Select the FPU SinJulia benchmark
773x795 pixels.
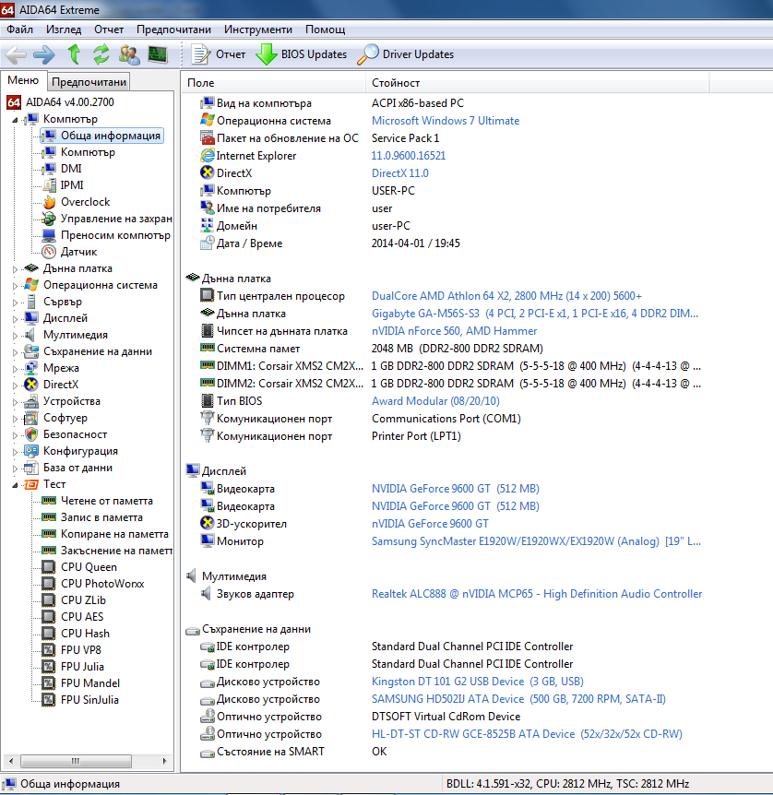pyautogui.click(x=89, y=700)
